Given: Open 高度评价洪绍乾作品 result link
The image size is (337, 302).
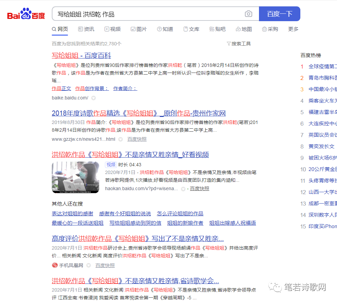Looking at the screenshot, I should (x=138, y=239).
